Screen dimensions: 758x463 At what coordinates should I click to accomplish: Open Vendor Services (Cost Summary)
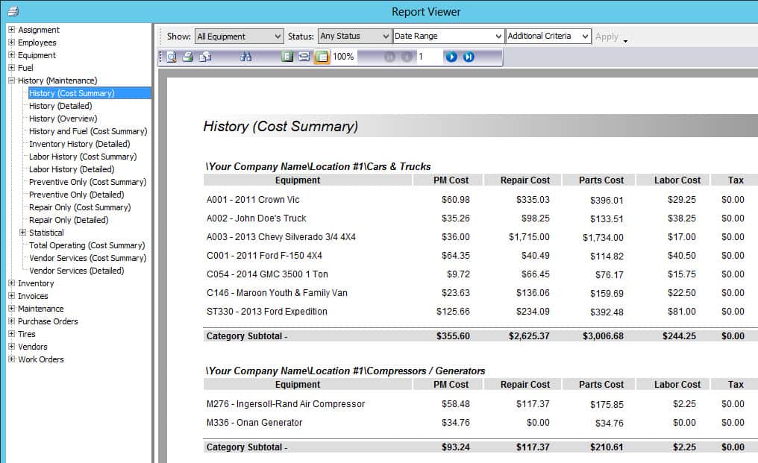[88, 258]
